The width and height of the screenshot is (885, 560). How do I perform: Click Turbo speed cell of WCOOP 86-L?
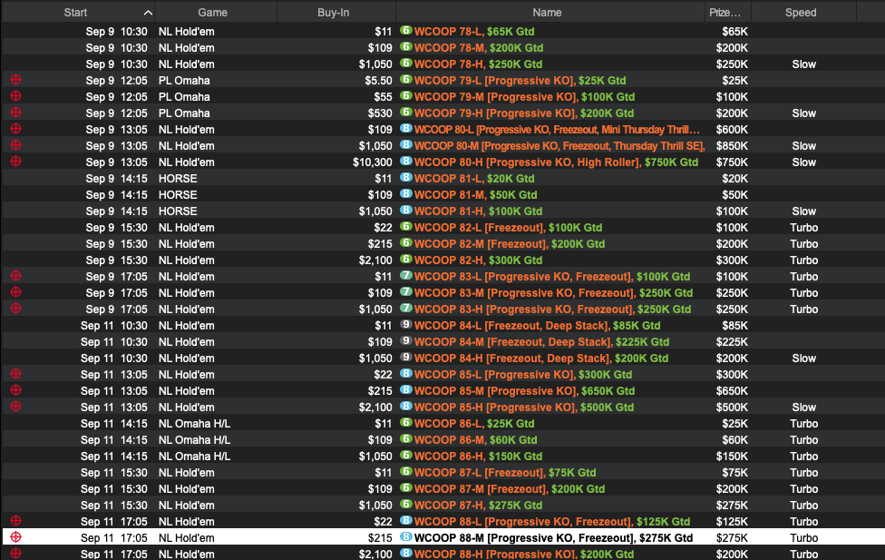803,424
